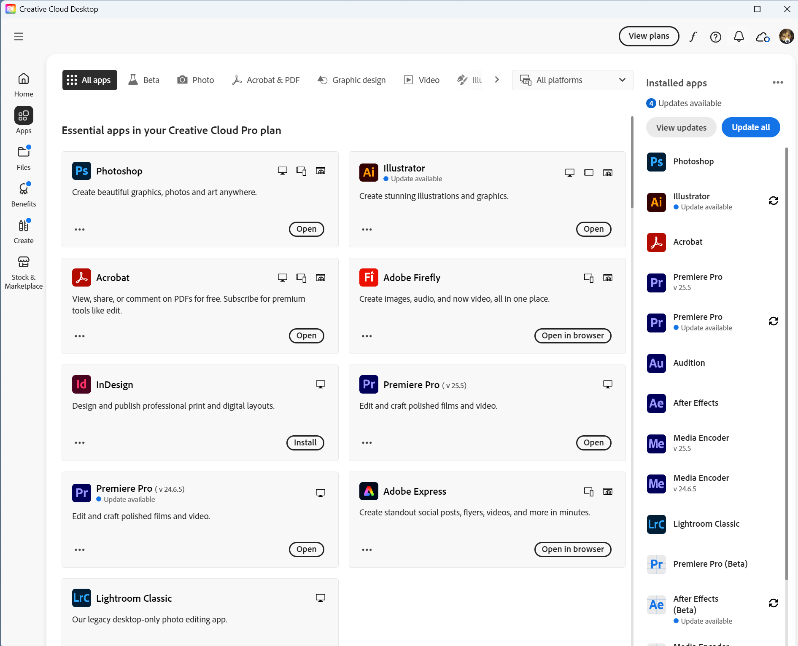
Task: Click your profile avatar
Action: click(x=786, y=37)
